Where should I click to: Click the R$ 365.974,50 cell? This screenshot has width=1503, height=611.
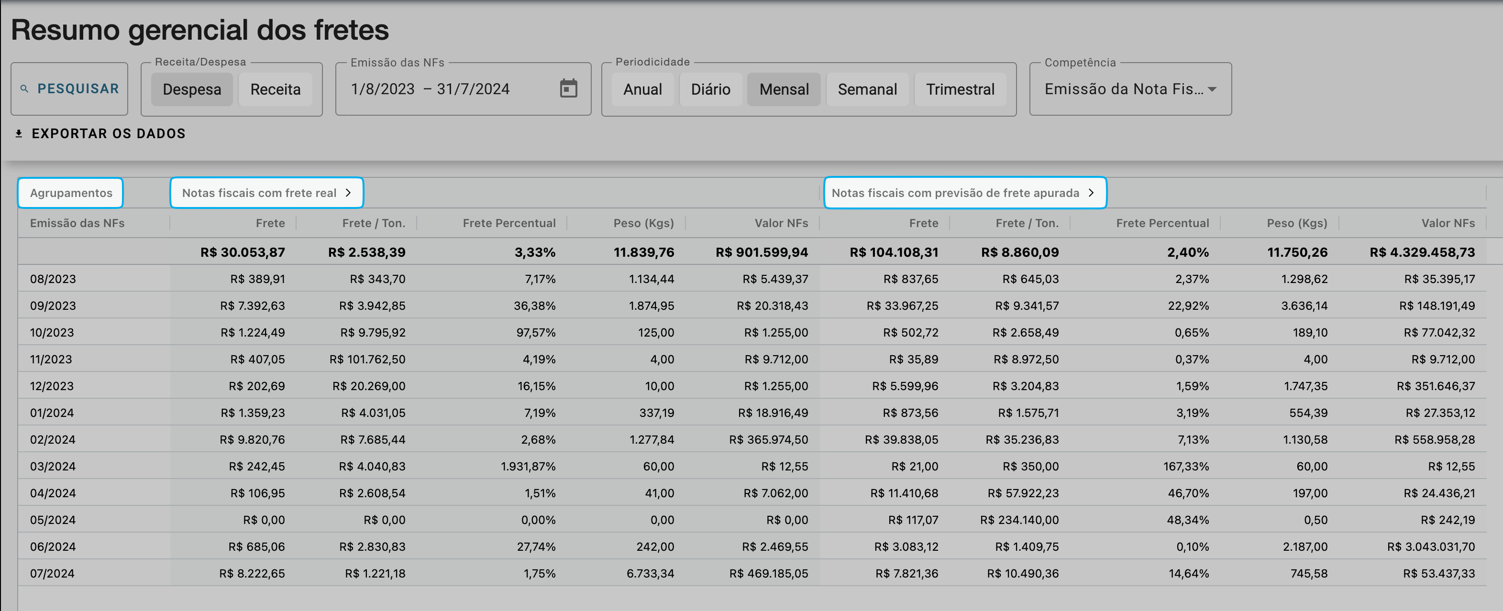(769, 439)
